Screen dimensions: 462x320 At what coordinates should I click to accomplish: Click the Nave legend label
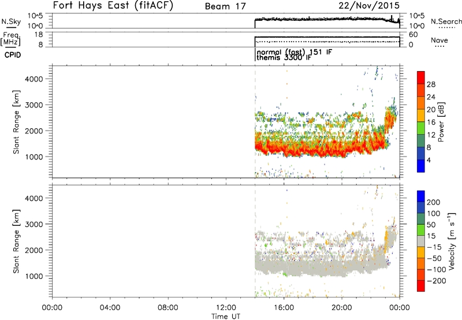439,40
